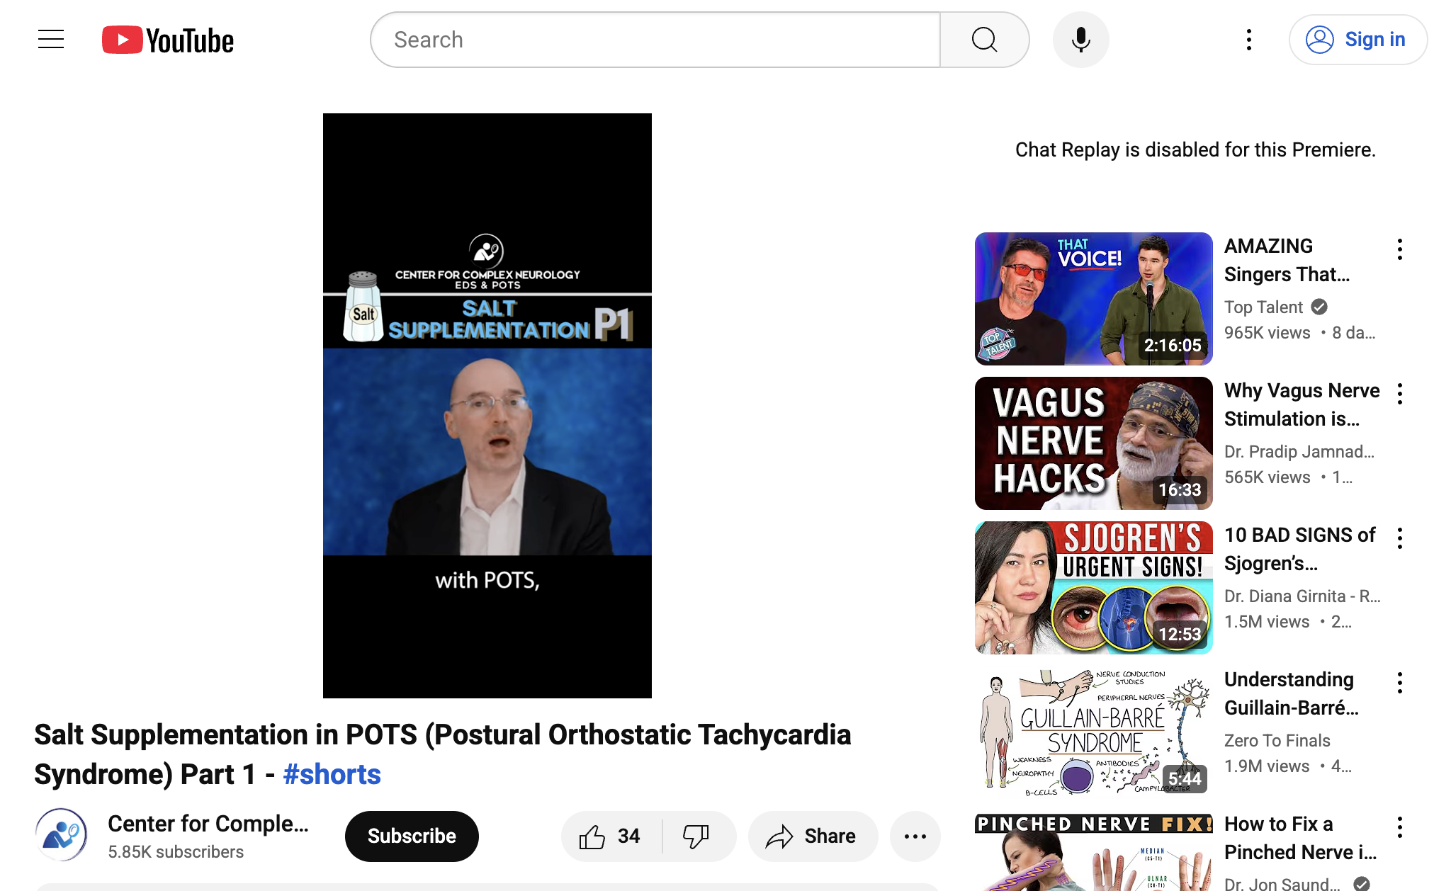The height and width of the screenshot is (891, 1451).
Task: Open How to Fix a Pinched Nerve title
Action: 1300,838
